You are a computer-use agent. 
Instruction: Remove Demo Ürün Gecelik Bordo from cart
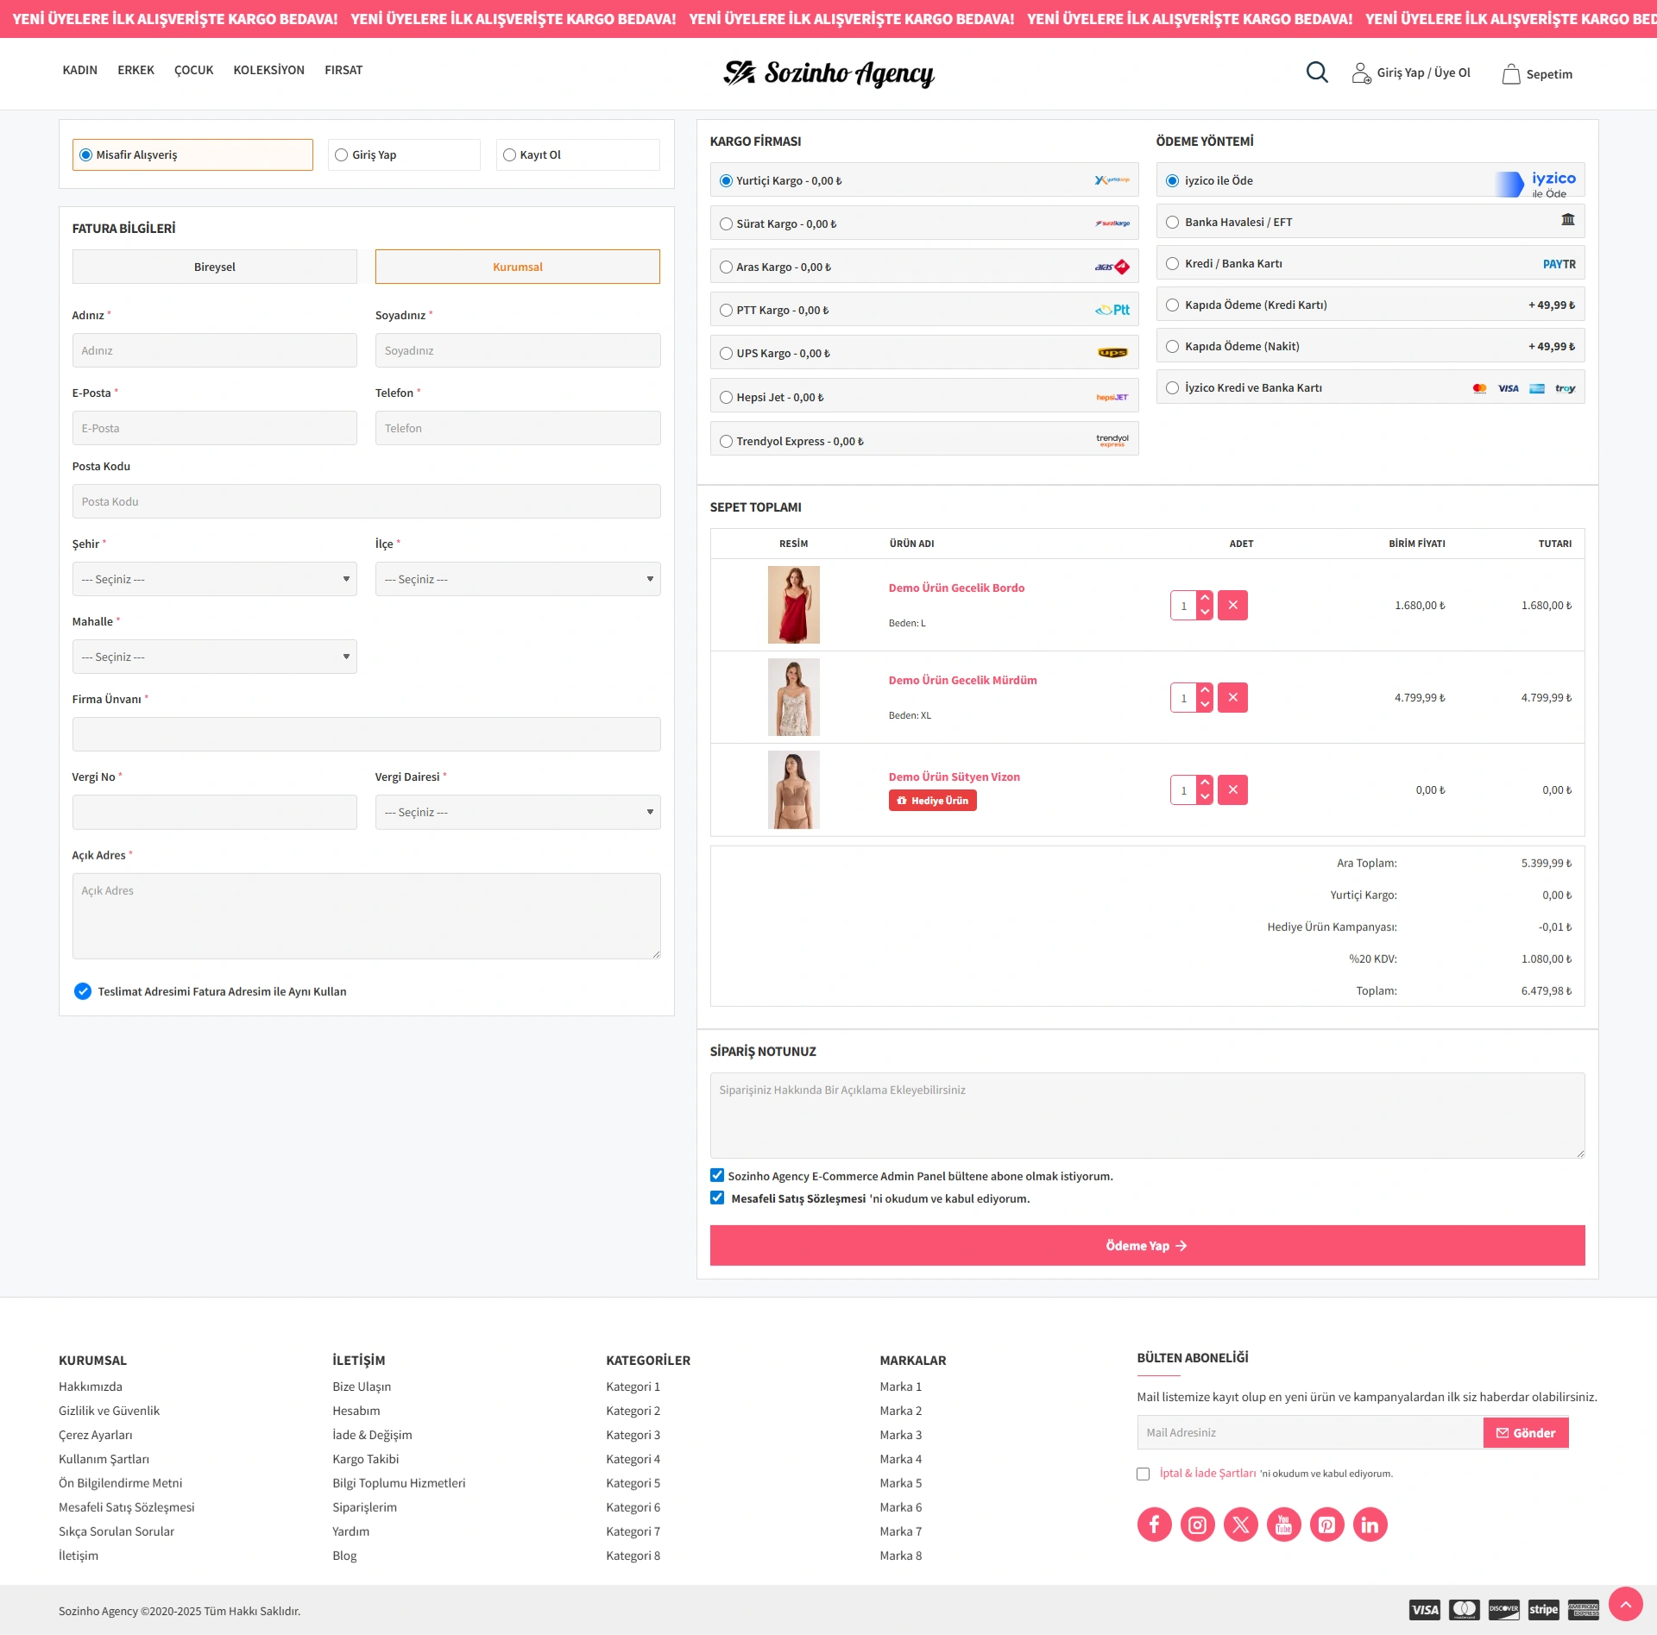1232,606
